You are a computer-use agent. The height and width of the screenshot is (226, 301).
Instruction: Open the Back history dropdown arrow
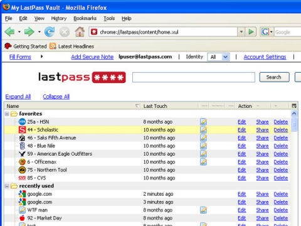point(19,32)
